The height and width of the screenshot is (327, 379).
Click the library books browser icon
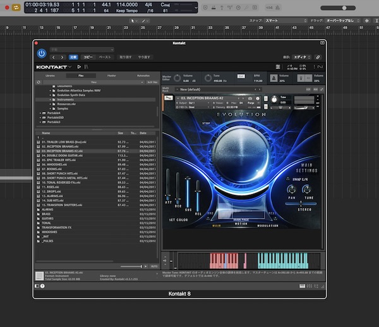87,67
